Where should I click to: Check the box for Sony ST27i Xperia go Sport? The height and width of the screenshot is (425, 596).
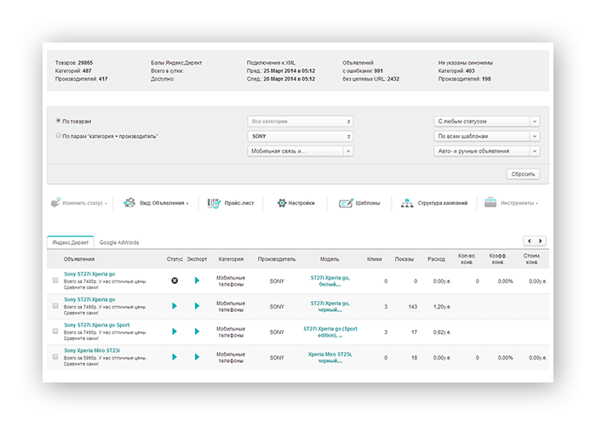point(55,331)
